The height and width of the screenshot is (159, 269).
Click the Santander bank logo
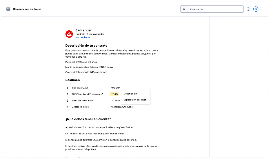(x=69, y=34)
